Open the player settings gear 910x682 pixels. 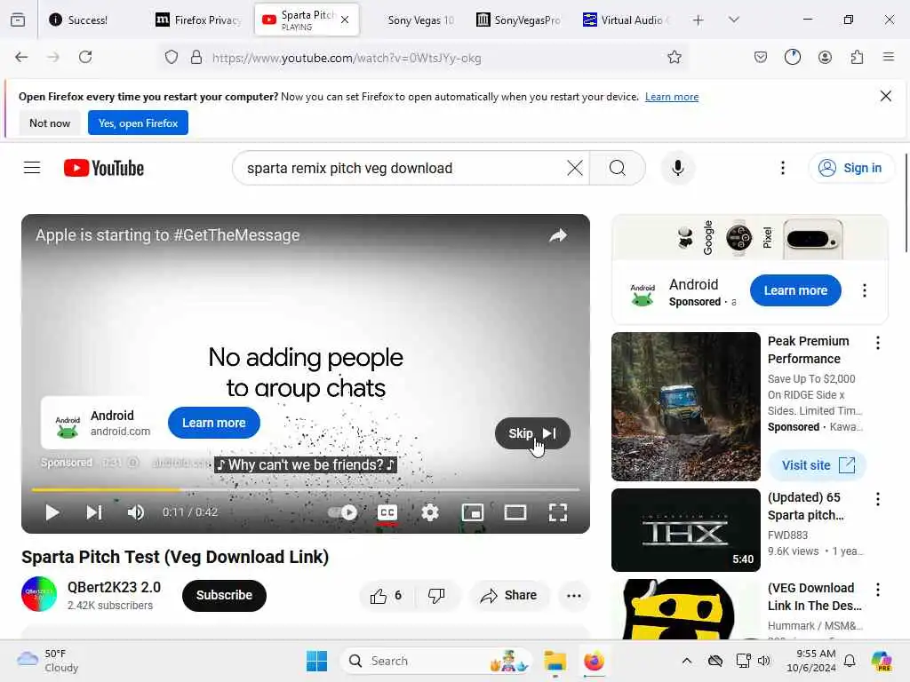430,512
